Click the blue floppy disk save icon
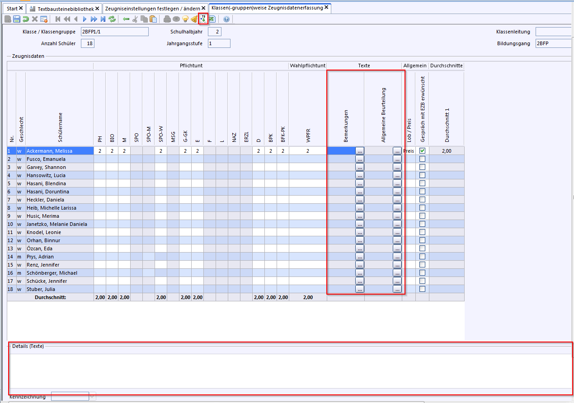Image resolution: width=574 pixels, height=403 pixels. click(17, 19)
